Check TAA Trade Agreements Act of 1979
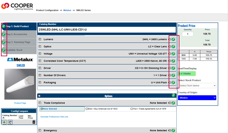This screenshot has height=133, width=228. pyautogui.click(x=131, y=109)
